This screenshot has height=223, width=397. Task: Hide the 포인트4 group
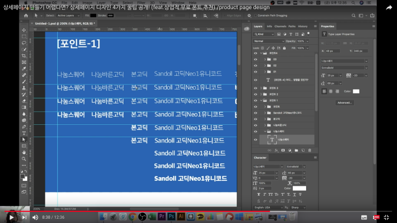tap(255, 53)
